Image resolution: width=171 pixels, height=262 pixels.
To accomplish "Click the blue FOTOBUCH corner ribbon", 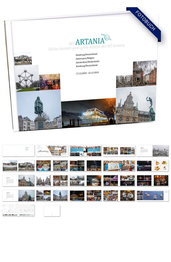I will (144, 24).
